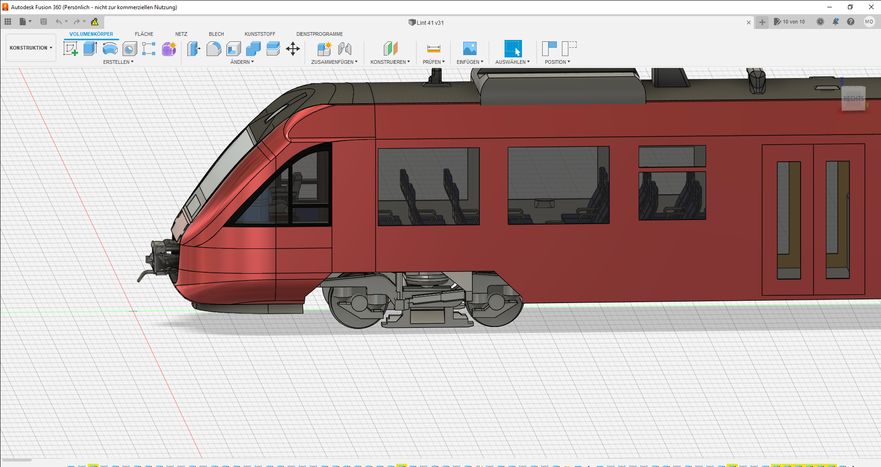Switch to the KUNSTSTOFF tab

[x=260, y=34]
